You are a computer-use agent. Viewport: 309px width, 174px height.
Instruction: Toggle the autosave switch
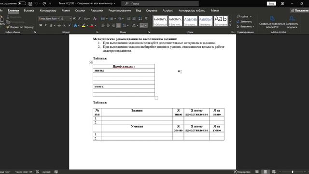pyautogui.click(x=22, y=3)
